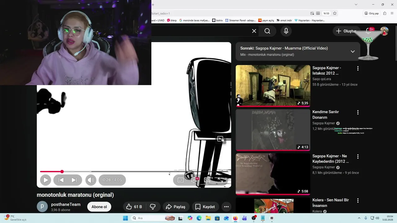
Task: Mute the video with the speaker icon
Action: point(91,180)
